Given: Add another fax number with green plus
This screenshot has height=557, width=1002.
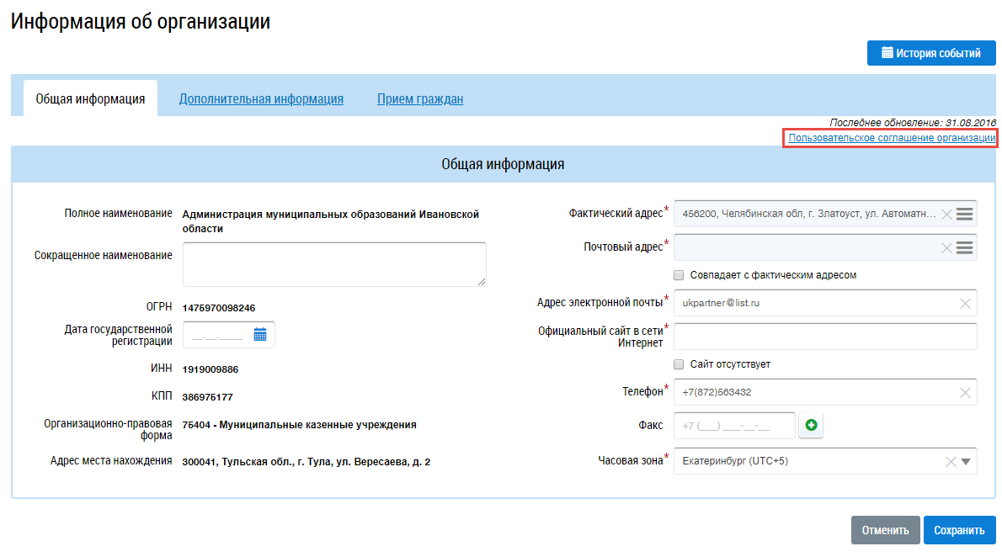Looking at the screenshot, I should tap(812, 427).
